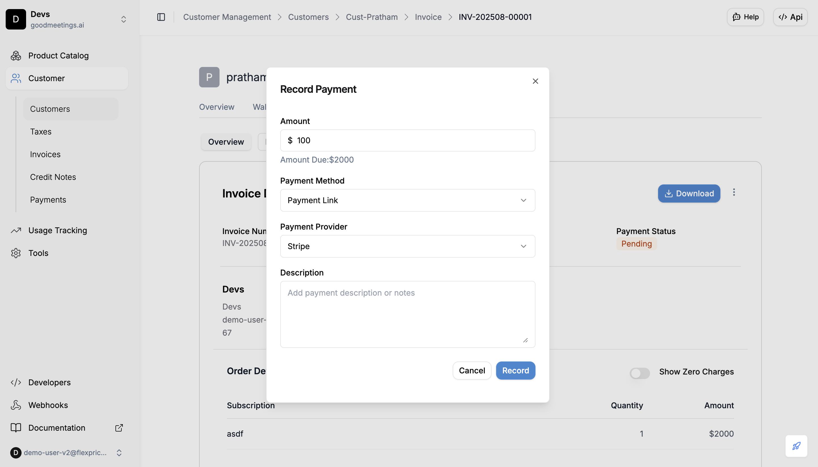Click the Description notes textarea
This screenshot has width=818, height=467.
pyautogui.click(x=407, y=314)
